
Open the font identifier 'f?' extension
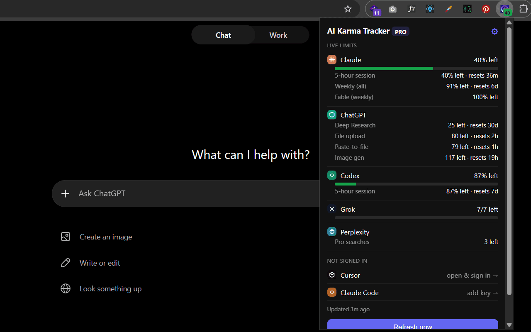tap(411, 9)
